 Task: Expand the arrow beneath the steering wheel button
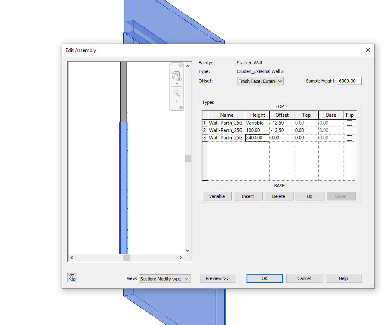pos(176,84)
